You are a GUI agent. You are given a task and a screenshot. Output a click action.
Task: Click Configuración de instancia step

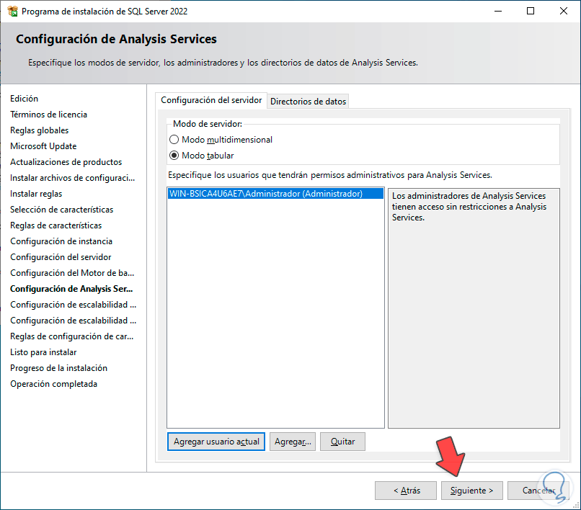(61, 241)
